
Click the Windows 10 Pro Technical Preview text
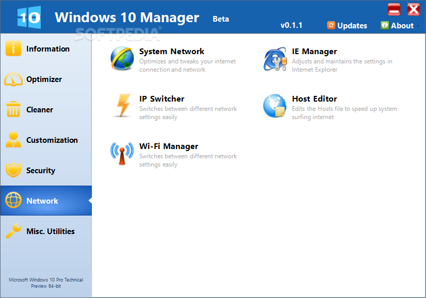(x=46, y=283)
